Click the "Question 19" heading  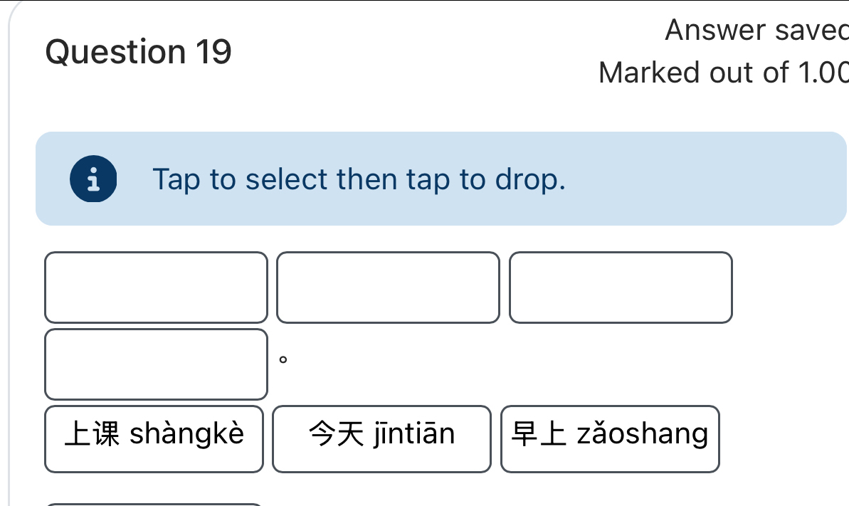coord(138,51)
